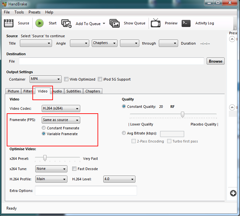Switch to the Video tab

click(43, 91)
